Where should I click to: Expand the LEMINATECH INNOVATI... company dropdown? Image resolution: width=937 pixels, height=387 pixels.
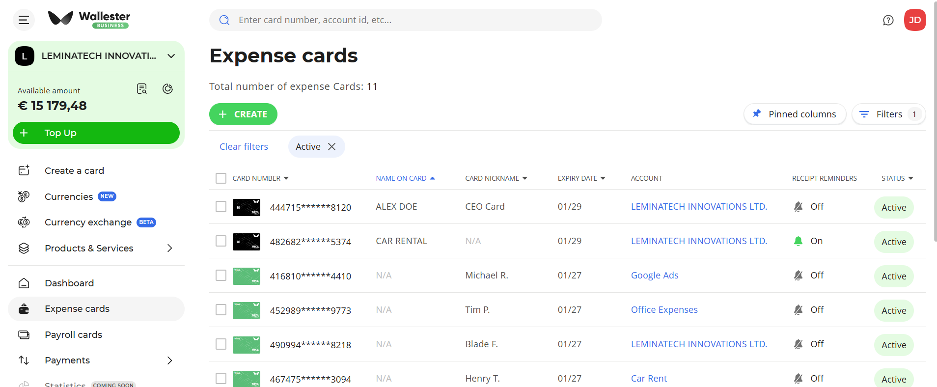coord(171,56)
